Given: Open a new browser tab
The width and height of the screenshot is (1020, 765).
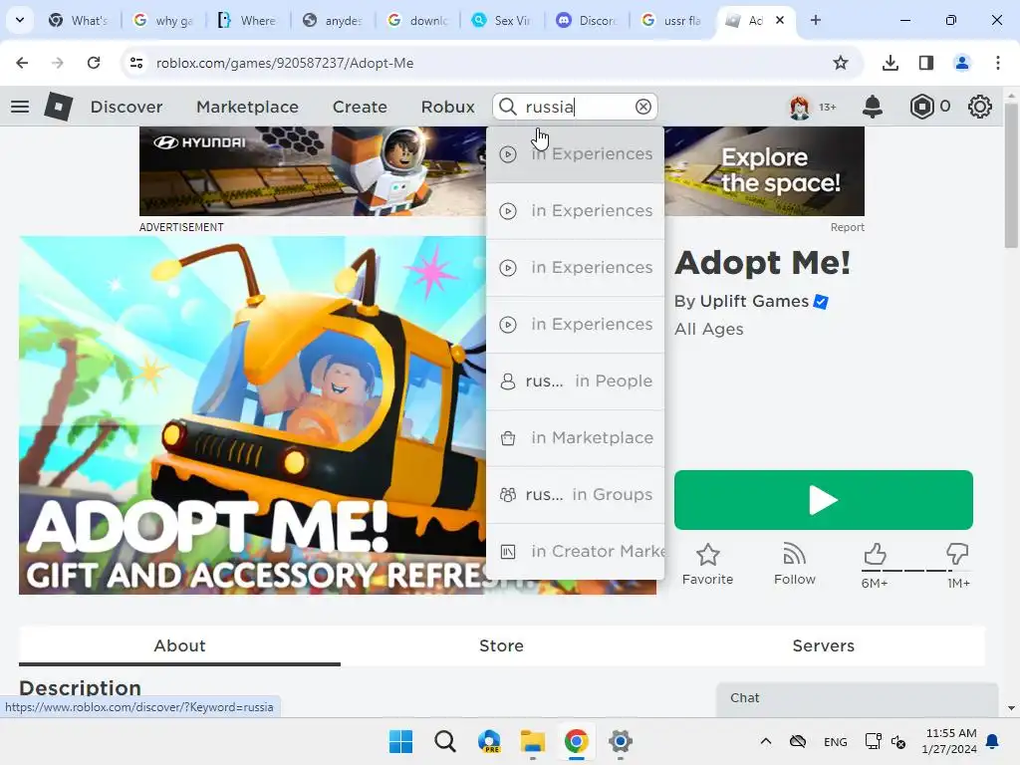Looking at the screenshot, I should click(815, 20).
